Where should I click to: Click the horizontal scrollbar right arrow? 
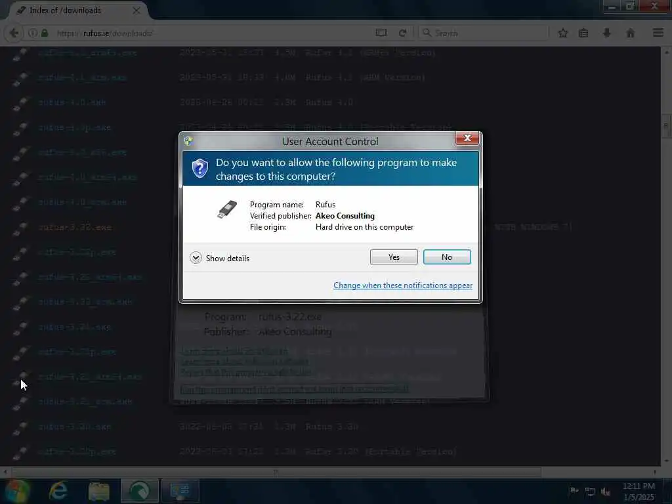coord(654,472)
